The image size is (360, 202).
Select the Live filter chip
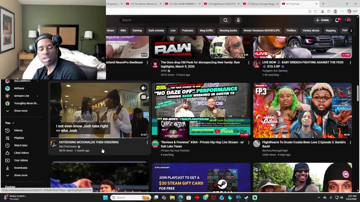(x=173, y=31)
